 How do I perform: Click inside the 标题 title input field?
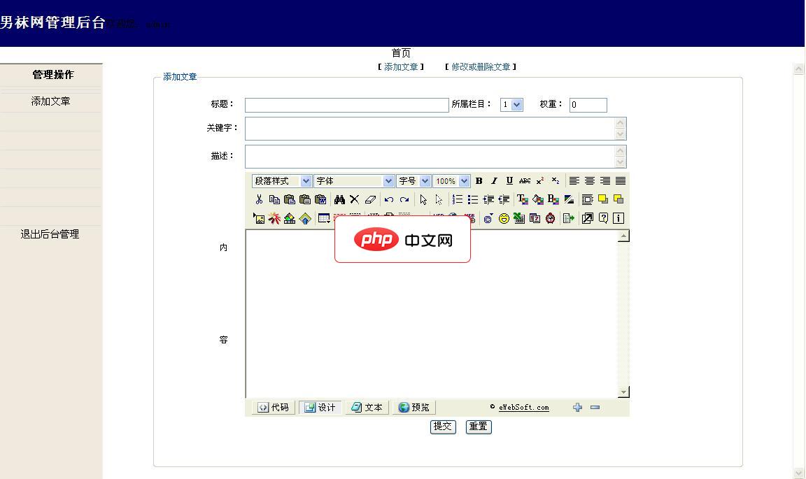click(346, 104)
